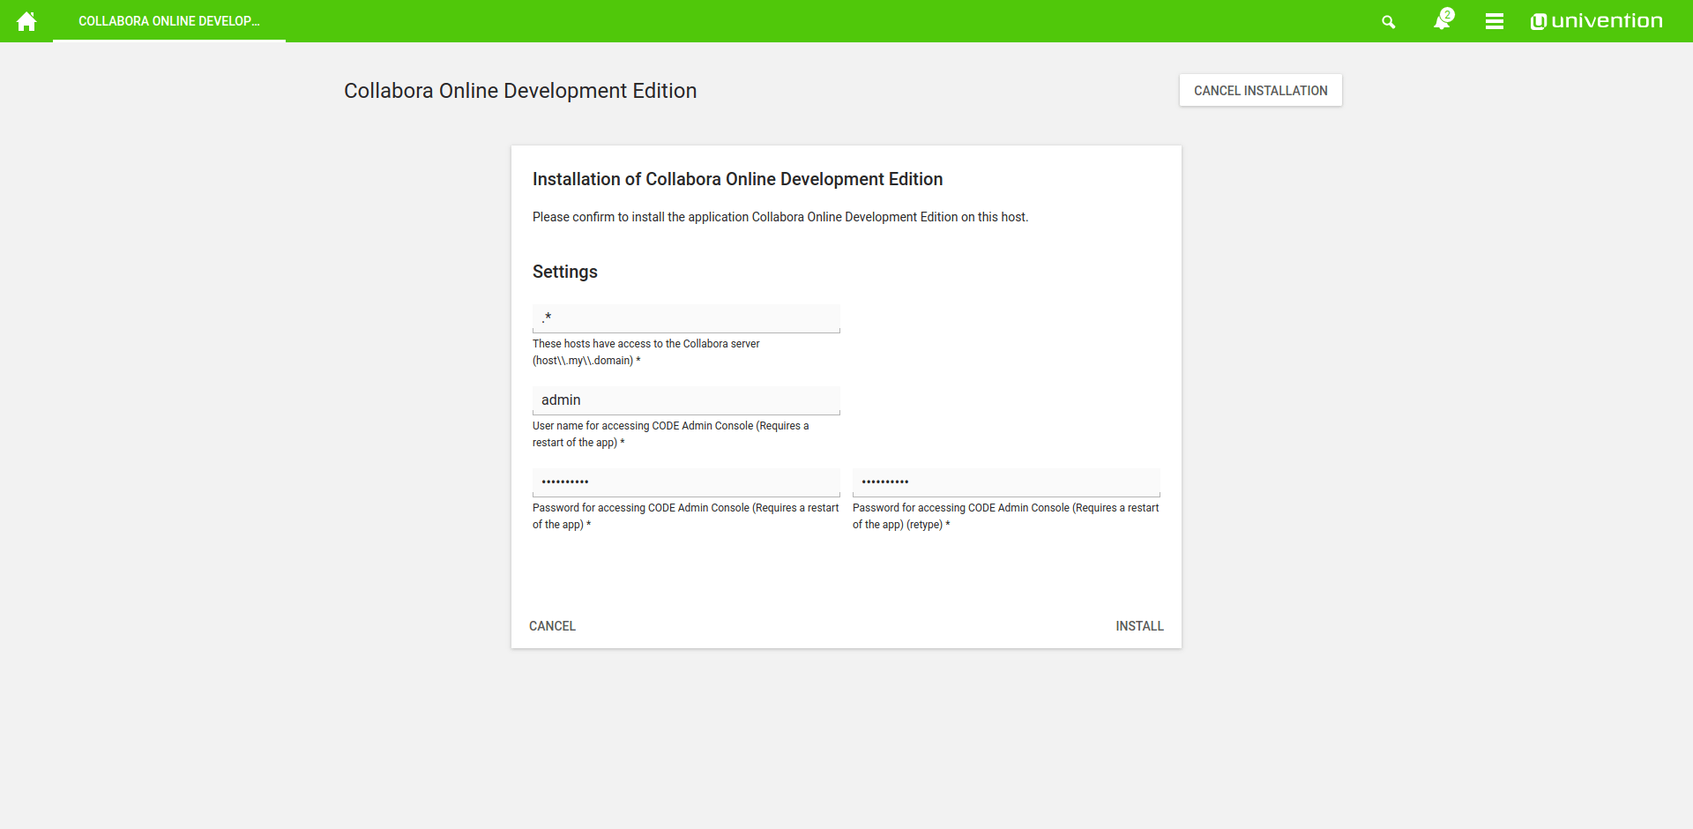Open the search magnifier icon
This screenshot has height=829, width=1693.
tap(1389, 22)
